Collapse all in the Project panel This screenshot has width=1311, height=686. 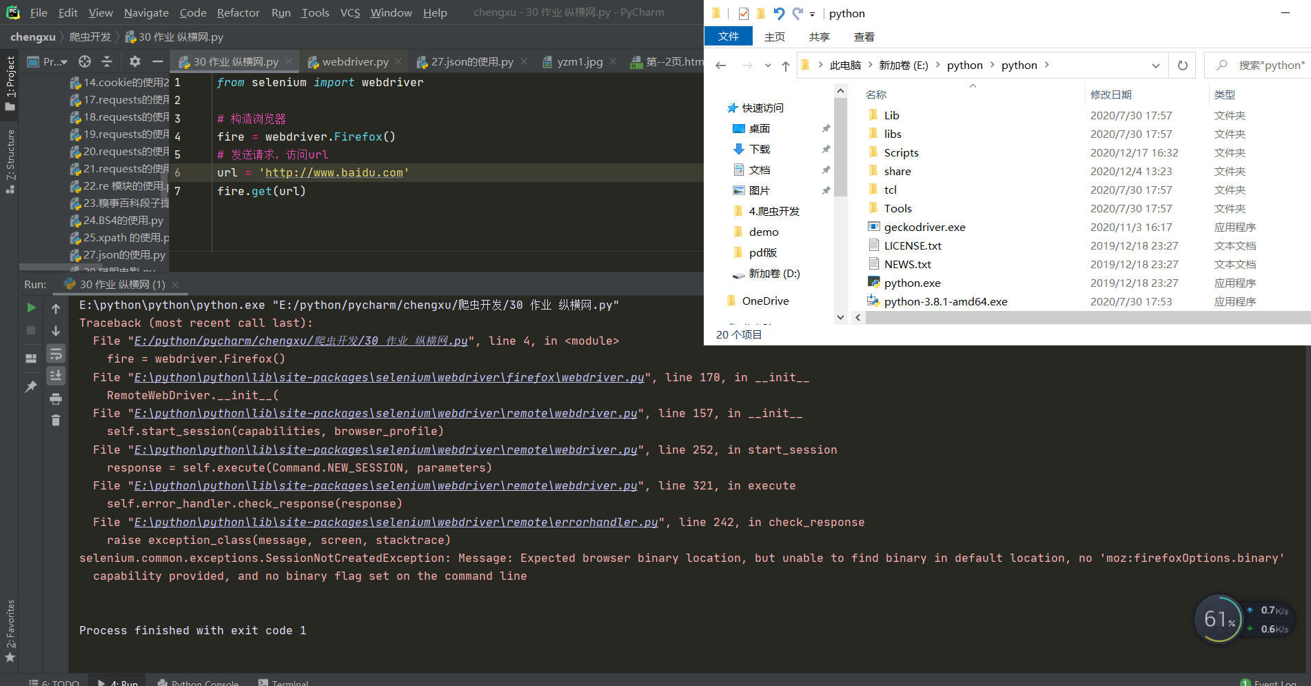point(107,61)
